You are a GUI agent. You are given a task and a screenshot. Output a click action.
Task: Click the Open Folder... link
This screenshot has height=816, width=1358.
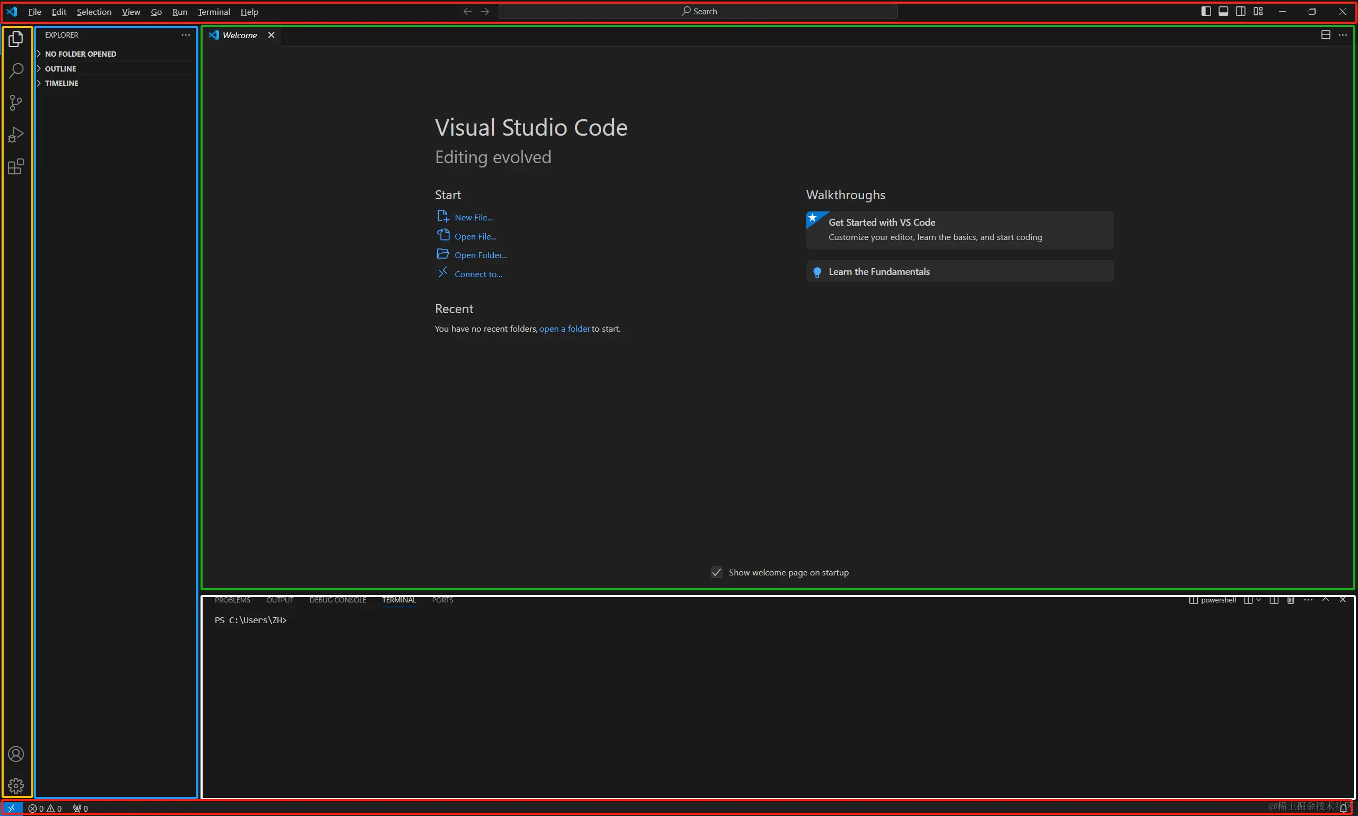click(x=481, y=255)
